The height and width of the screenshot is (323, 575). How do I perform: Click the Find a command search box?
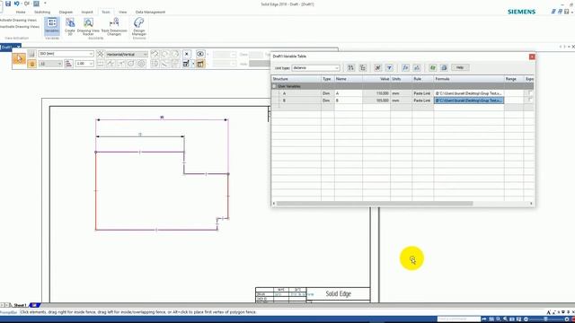459,319
